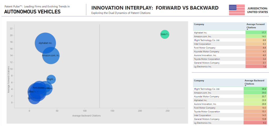Screen dimensions: 269x127
Task: Select Hyundai Motor Company in the backward citations table
Action: pos(206,97)
